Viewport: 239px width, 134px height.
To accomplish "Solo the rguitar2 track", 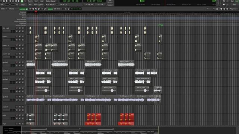I will [23, 97].
